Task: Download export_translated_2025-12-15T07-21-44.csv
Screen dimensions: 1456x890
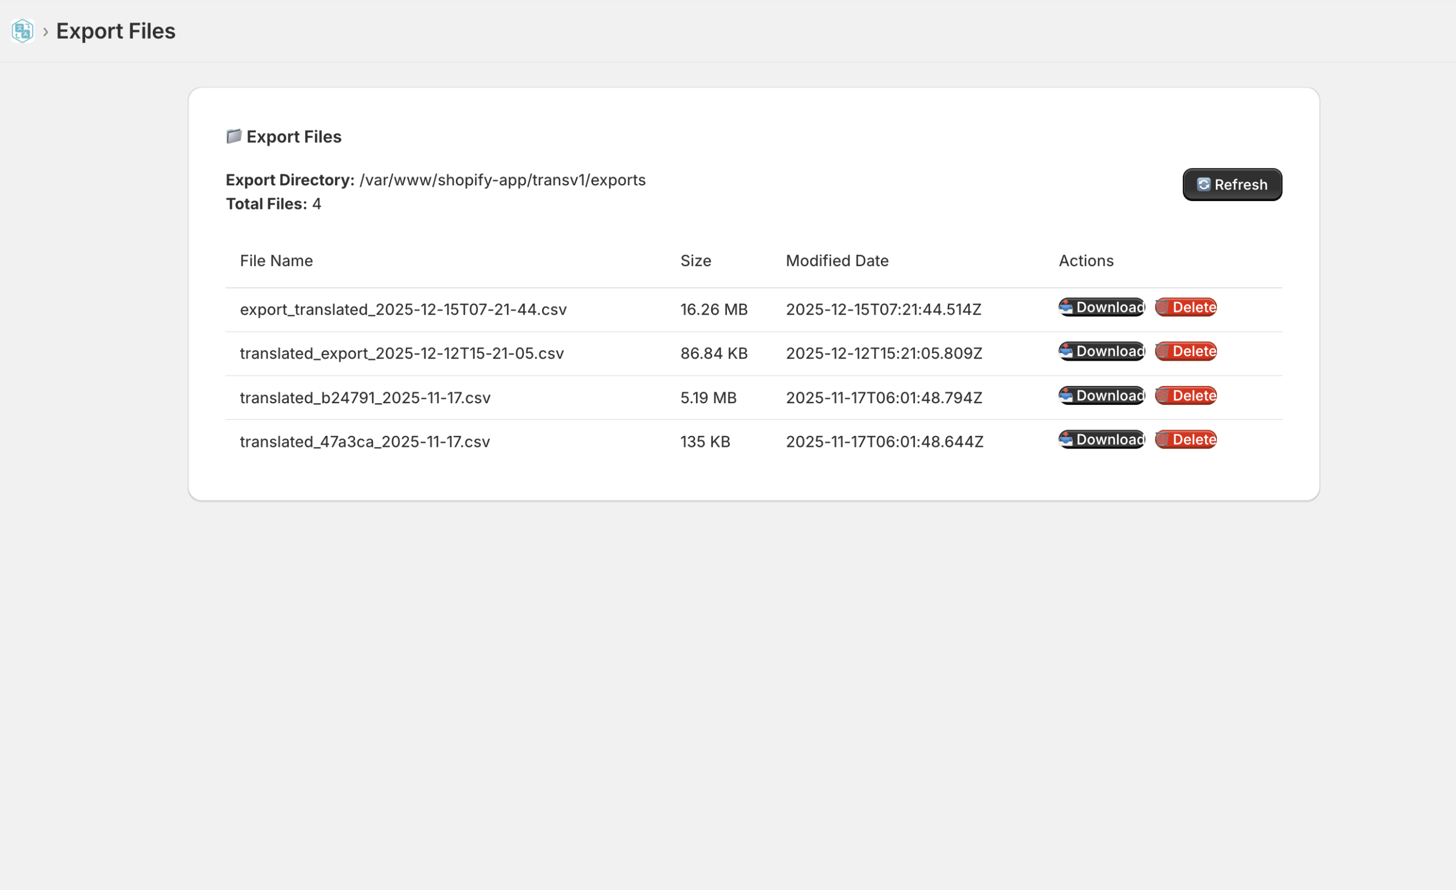Action: click(x=1102, y=307)
